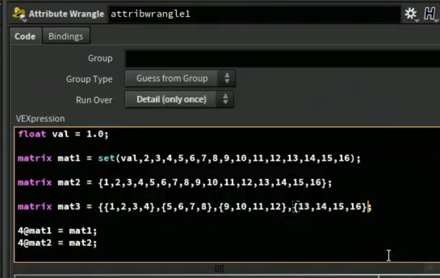The image size is (440, 278).
Task: Click the set function in mat1 line
Action: click(x=106, y=158)
